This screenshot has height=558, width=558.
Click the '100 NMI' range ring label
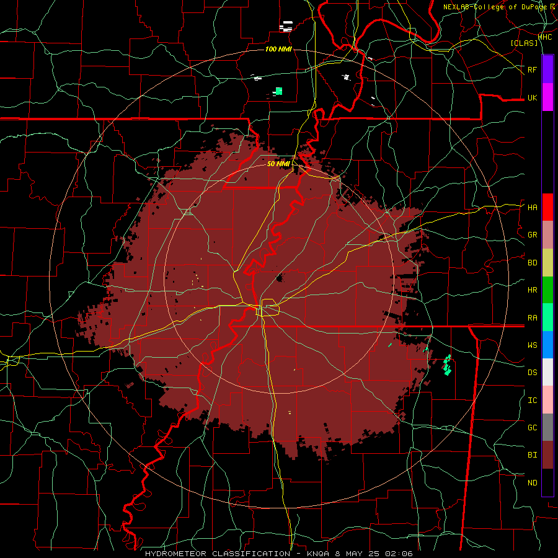[x=278, y=49]
